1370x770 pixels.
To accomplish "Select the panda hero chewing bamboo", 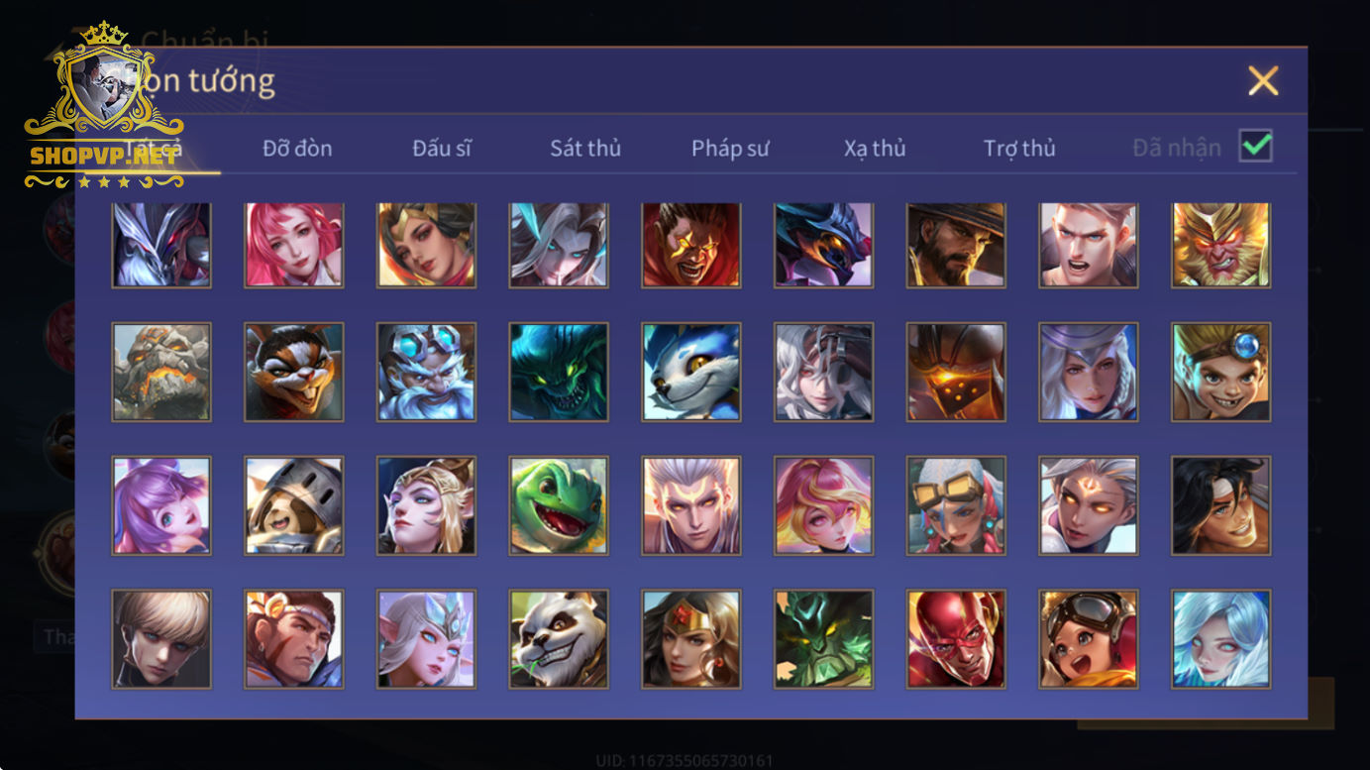I will (559, 639).
